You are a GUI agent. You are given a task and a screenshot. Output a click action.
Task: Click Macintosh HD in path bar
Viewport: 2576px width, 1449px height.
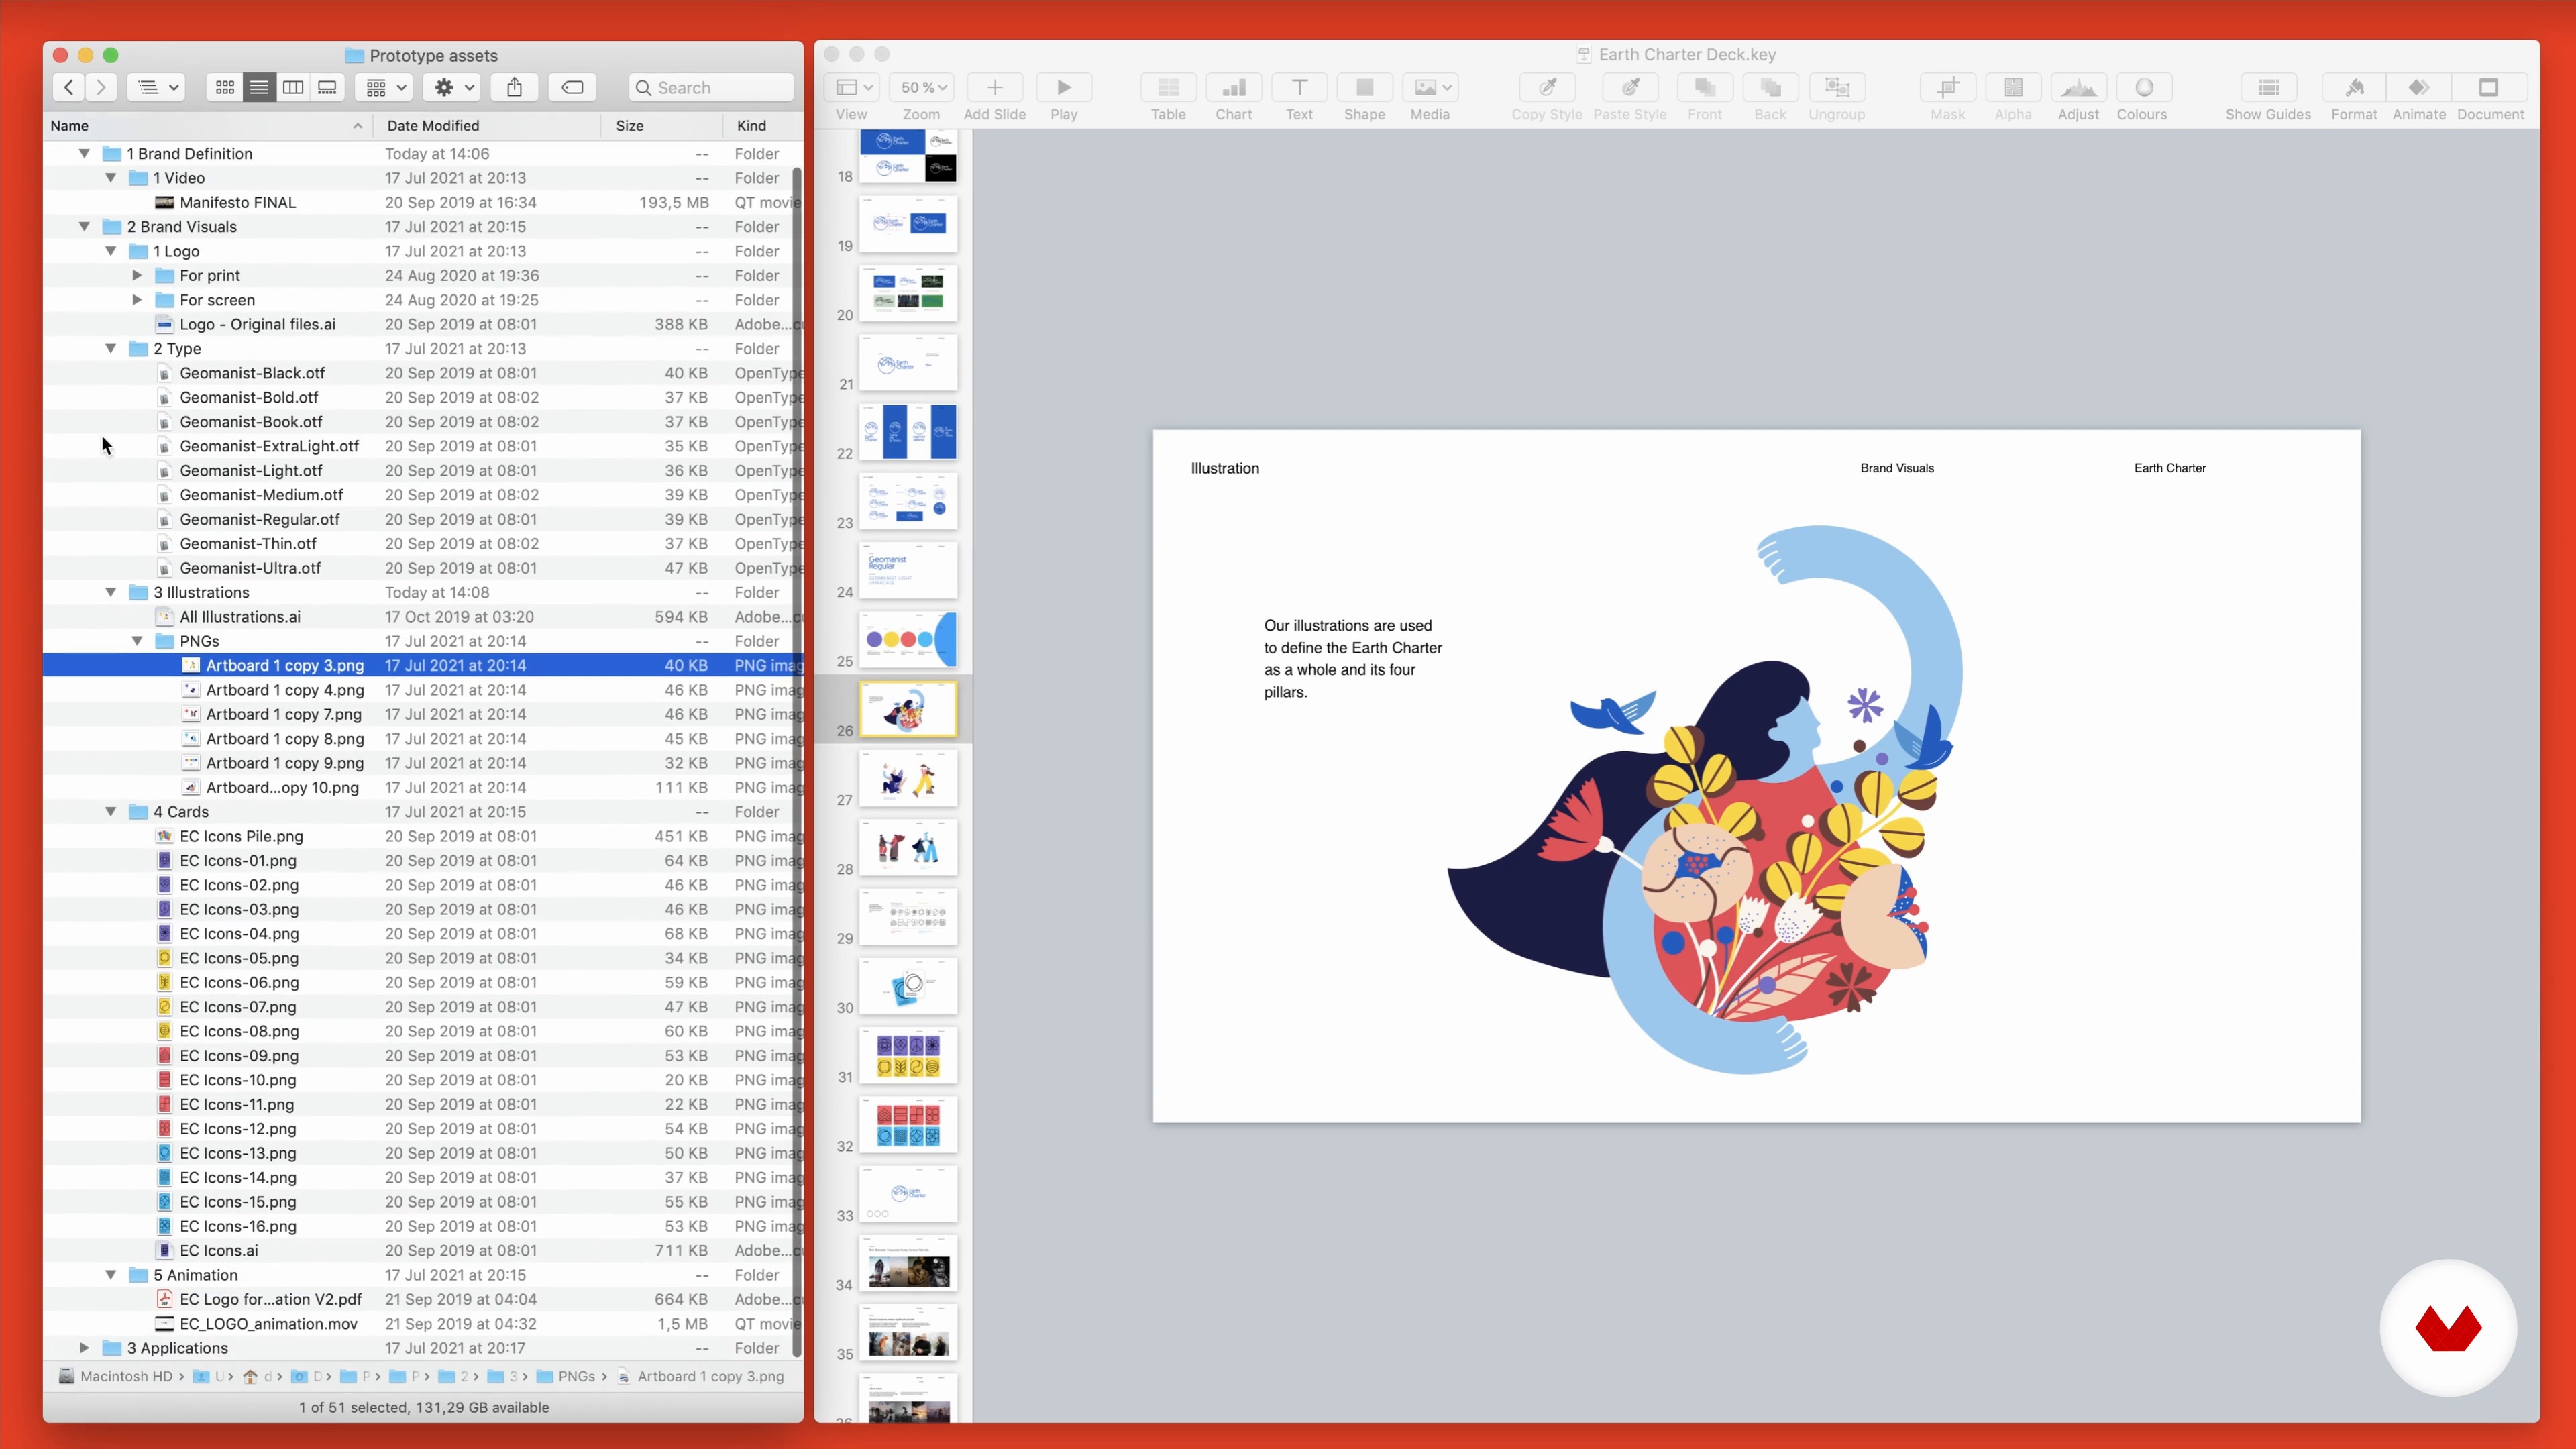[116, 1376]
